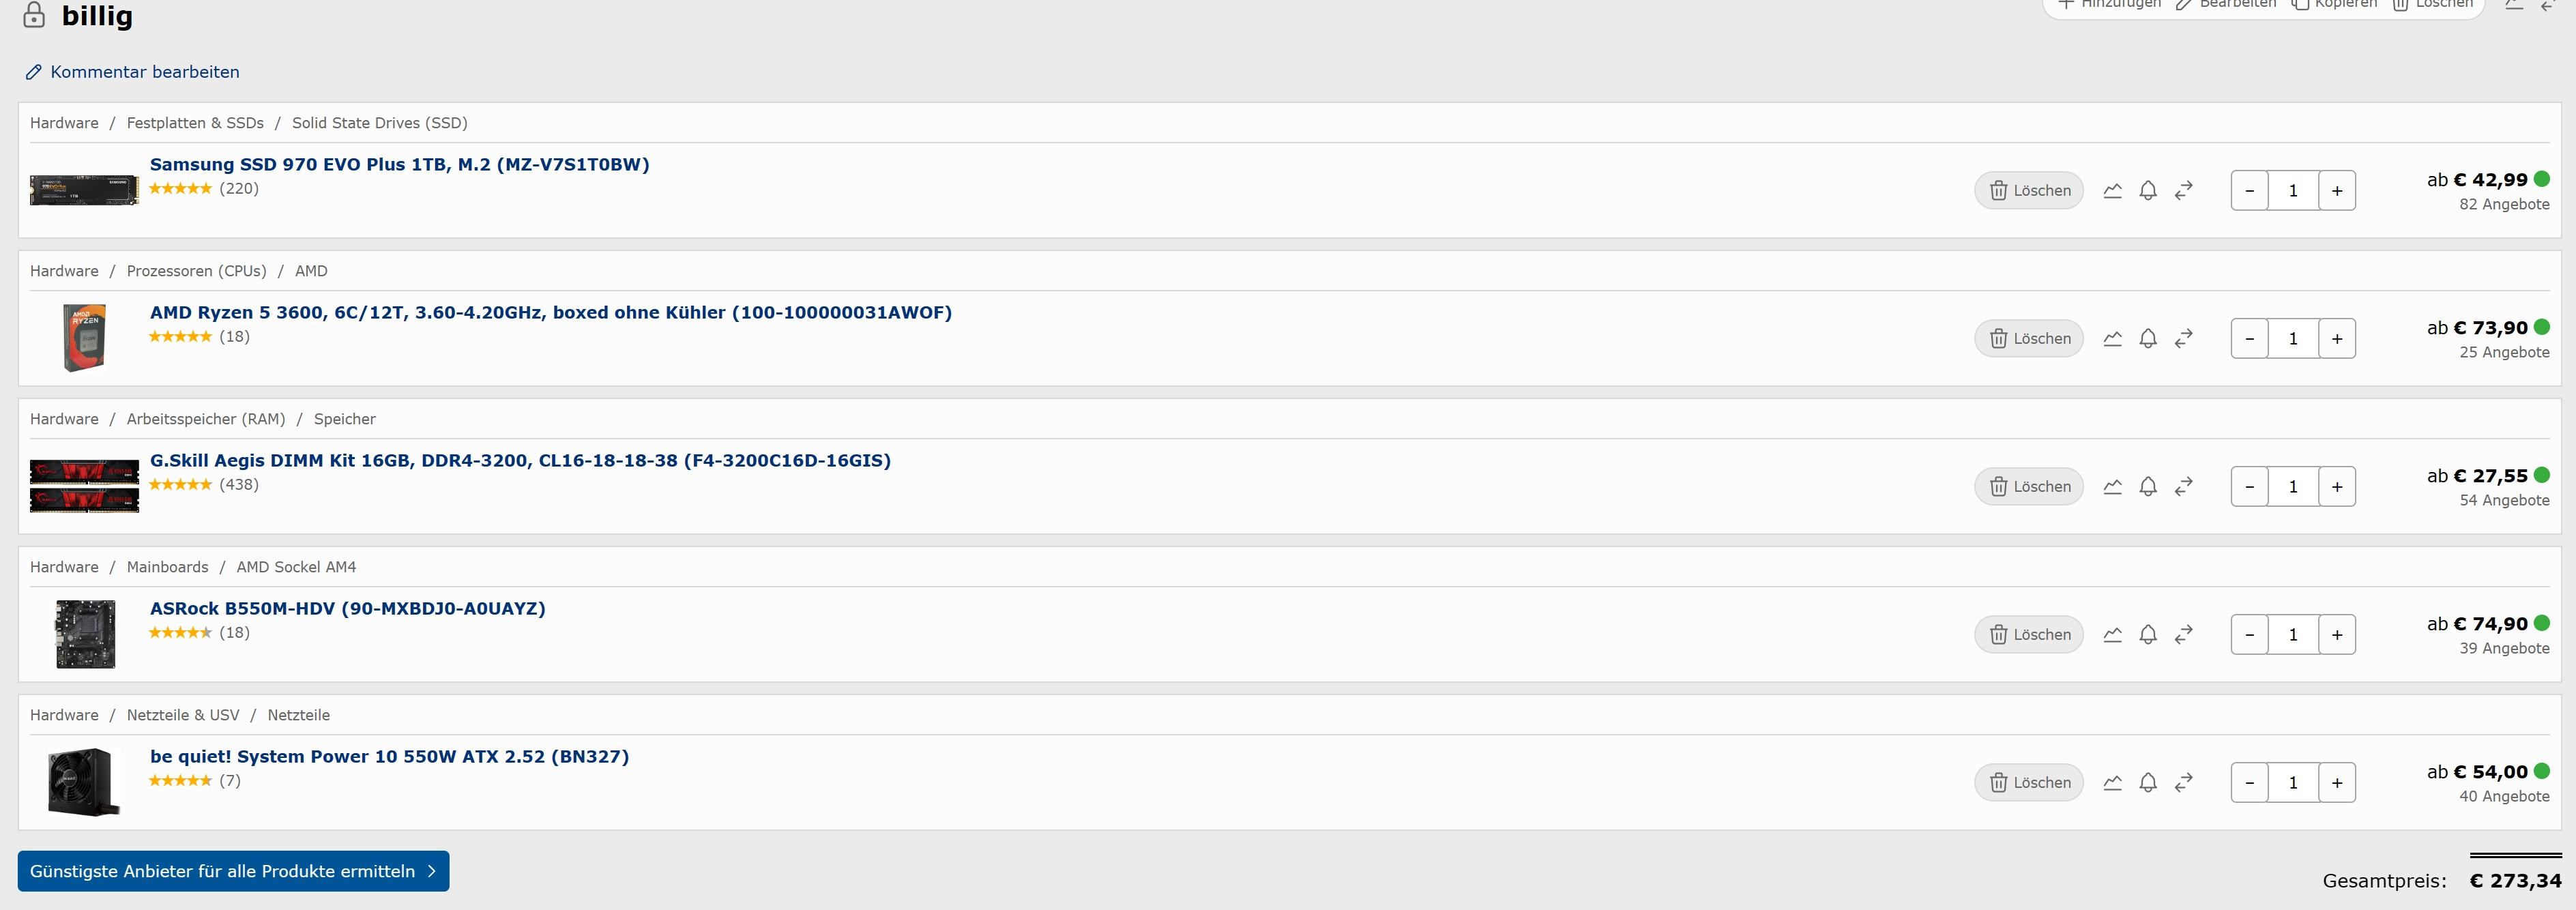The image size is (2576, 910).
Task: Open price history chart for ASRock B550M-HDV
Action: point(2112,635)
